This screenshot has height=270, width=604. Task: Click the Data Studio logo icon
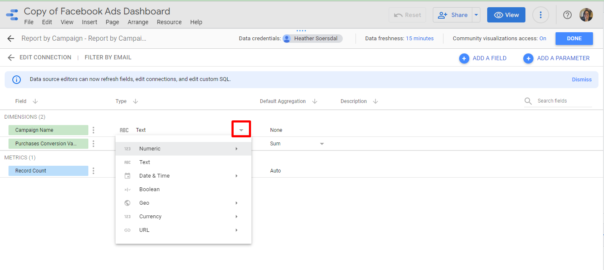click(x=12, y=15)
